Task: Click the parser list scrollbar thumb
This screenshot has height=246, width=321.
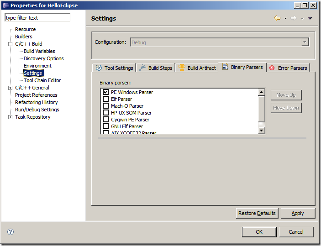Action: click(x=262, y=109)
